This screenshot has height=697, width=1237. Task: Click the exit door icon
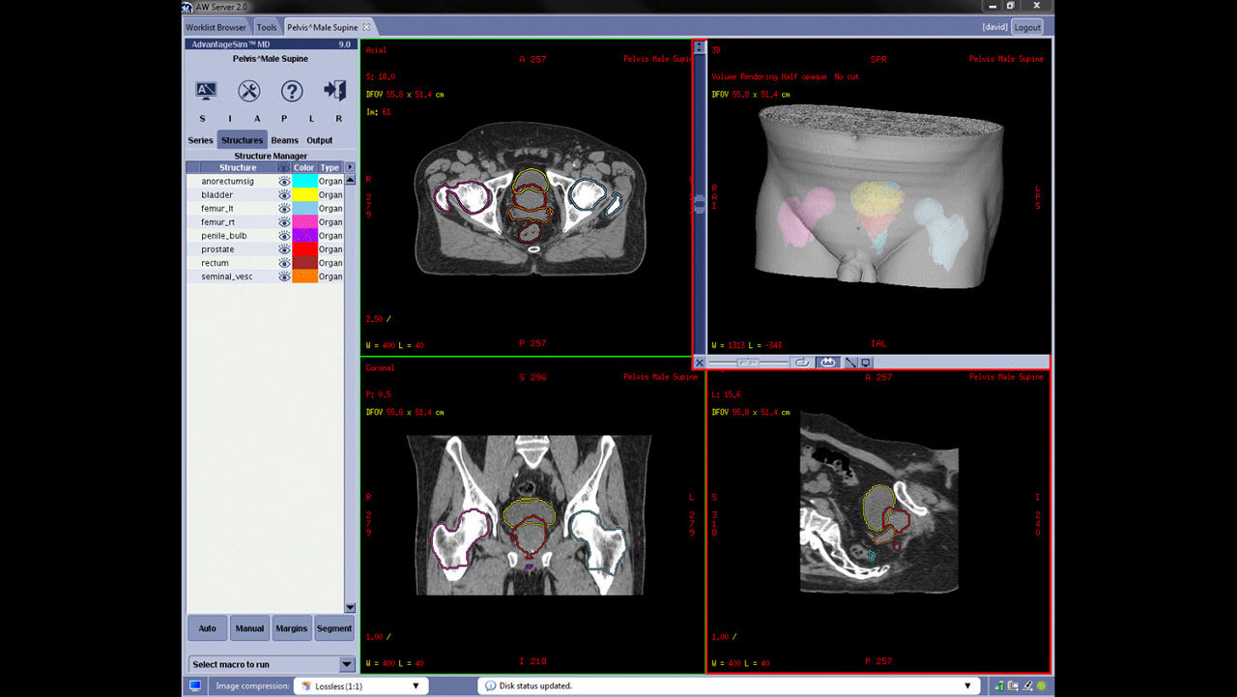tap(334, 91)
